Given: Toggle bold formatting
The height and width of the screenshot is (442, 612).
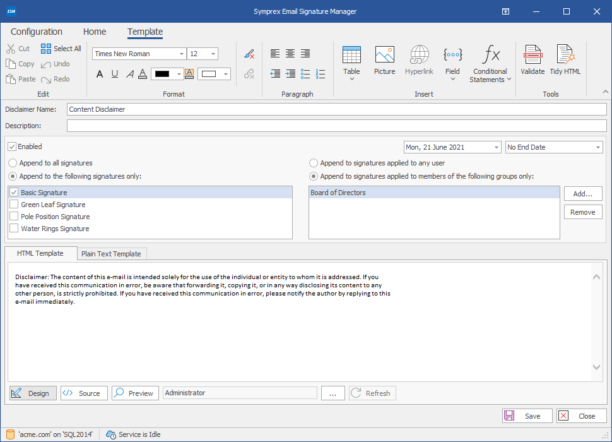Looking at the screenshot, I should click(100, 74).
